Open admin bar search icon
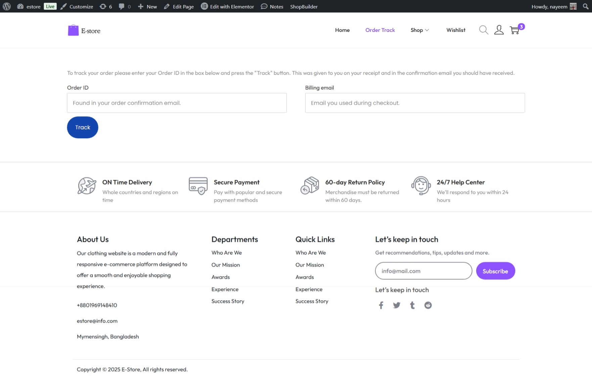 point(586,6)
